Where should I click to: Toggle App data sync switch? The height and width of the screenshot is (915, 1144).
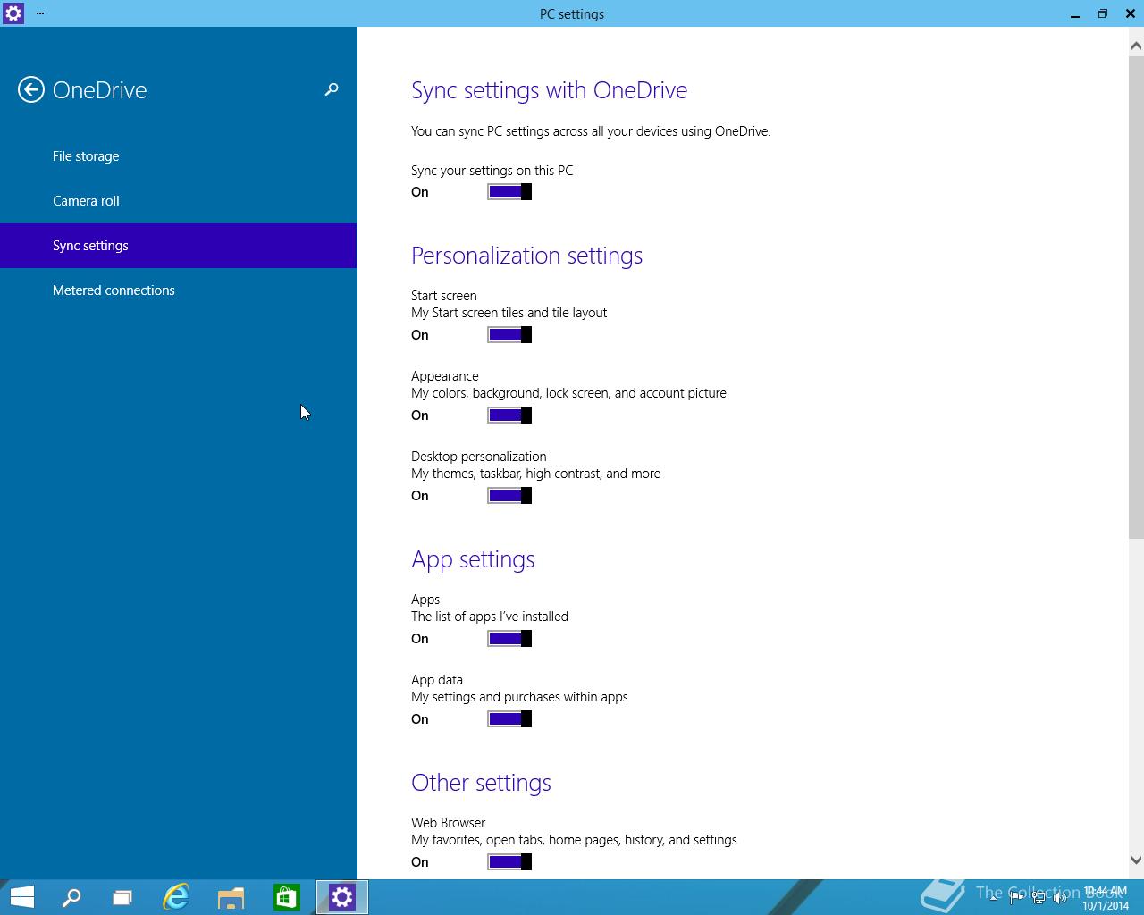point(509,719)
